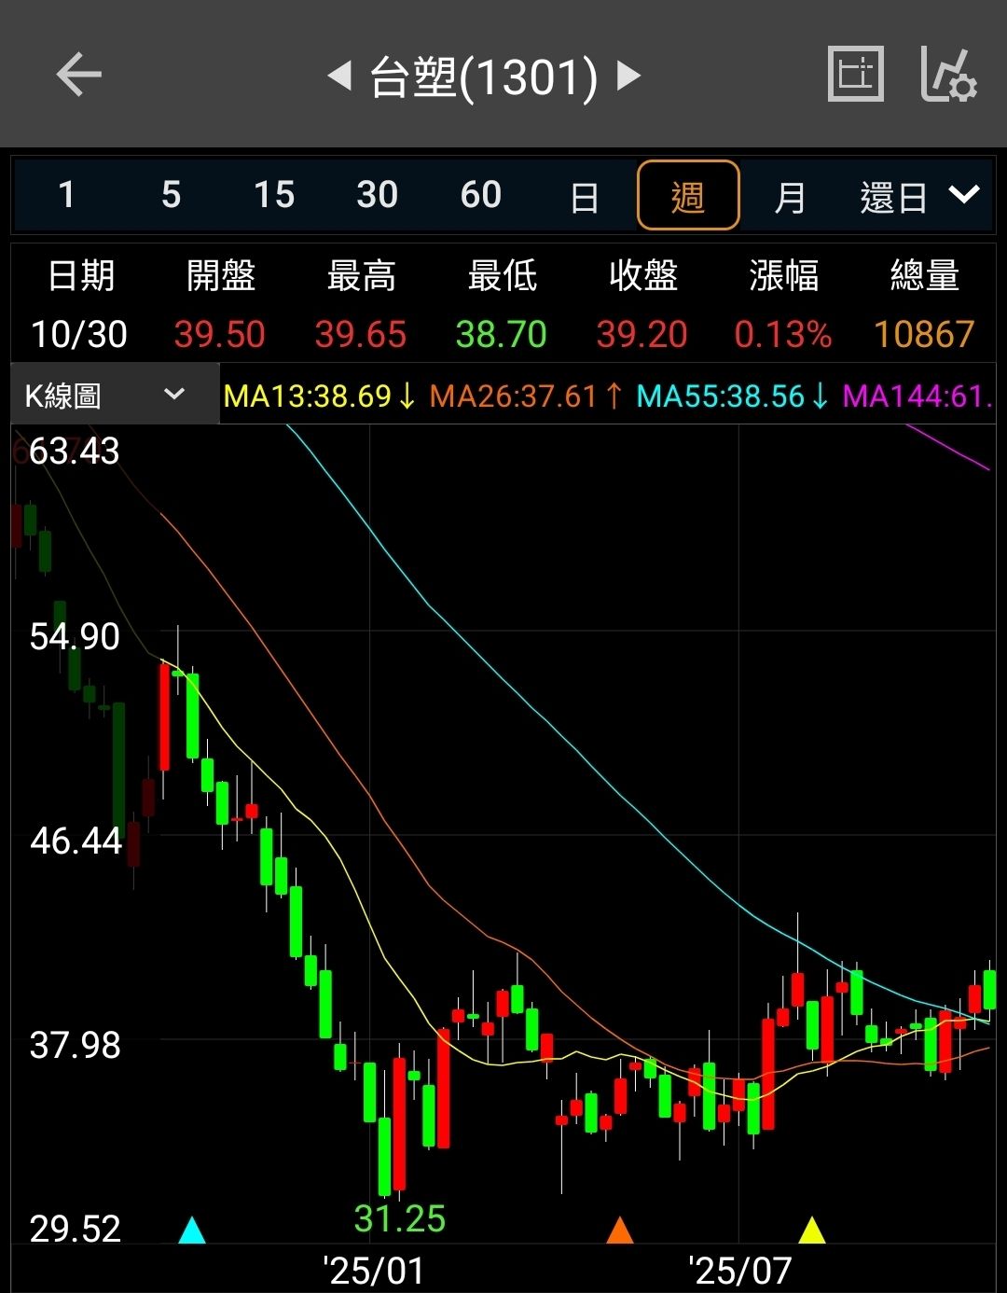Tap the 漲幅 column header
Screen dimensions: 1007x1293
coord(784,276)
